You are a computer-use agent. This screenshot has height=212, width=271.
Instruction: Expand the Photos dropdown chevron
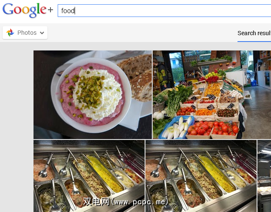pyautogui.click(x=42, y=33)
